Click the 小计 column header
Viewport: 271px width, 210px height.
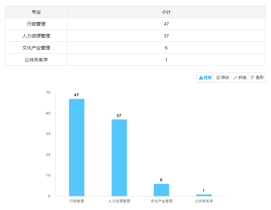click(166, 12)
